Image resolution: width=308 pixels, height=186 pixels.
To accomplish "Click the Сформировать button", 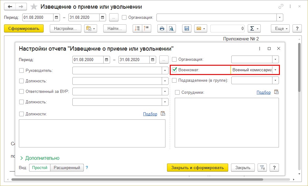I will pyautogui.click(x=24, y=29).
